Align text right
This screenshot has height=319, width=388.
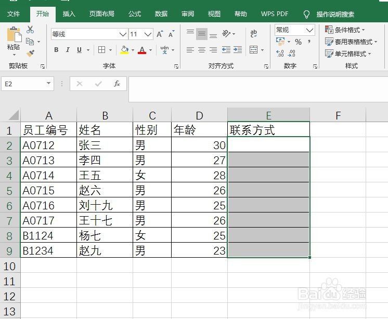213,50
